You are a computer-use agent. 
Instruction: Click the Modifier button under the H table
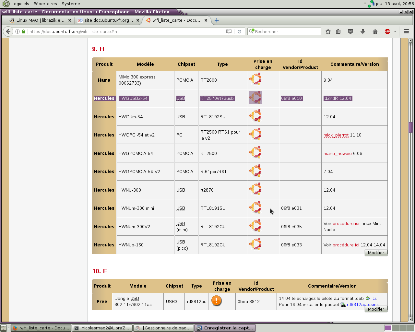(x=376, y=253)
